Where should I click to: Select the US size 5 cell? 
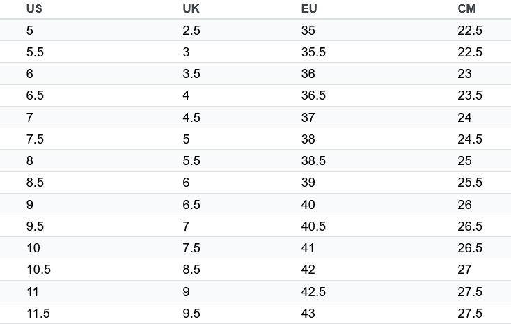tap(30, 31)
